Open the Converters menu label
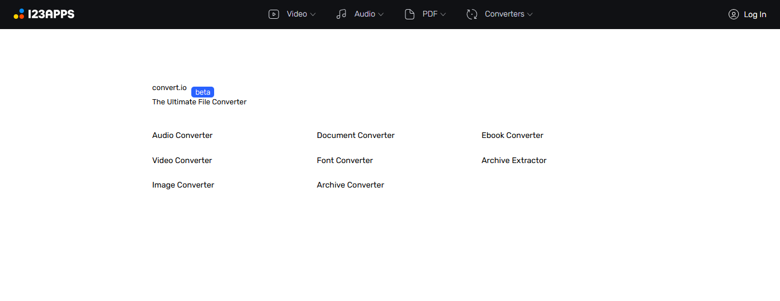The width and height of the screenshot is (780, 301). click(x=504, y=14)
